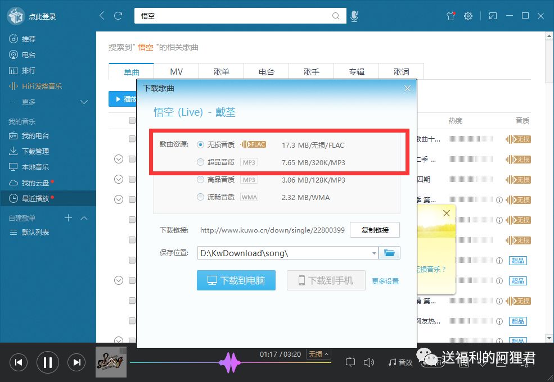Open 下载管理 download manager
The image size is (554, 382).
pyautogui.click(x=29, y=151)
